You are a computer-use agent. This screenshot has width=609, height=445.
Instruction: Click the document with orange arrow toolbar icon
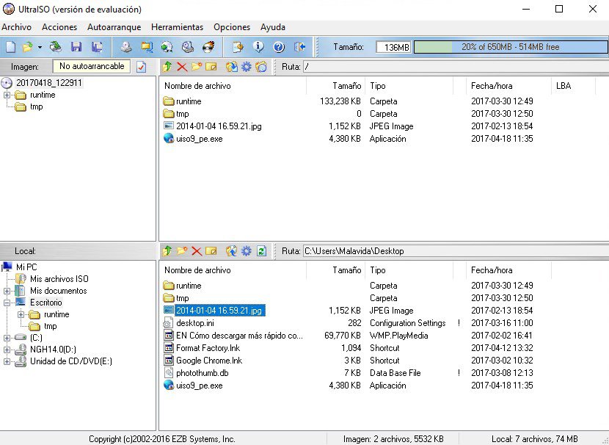(238, 47)
